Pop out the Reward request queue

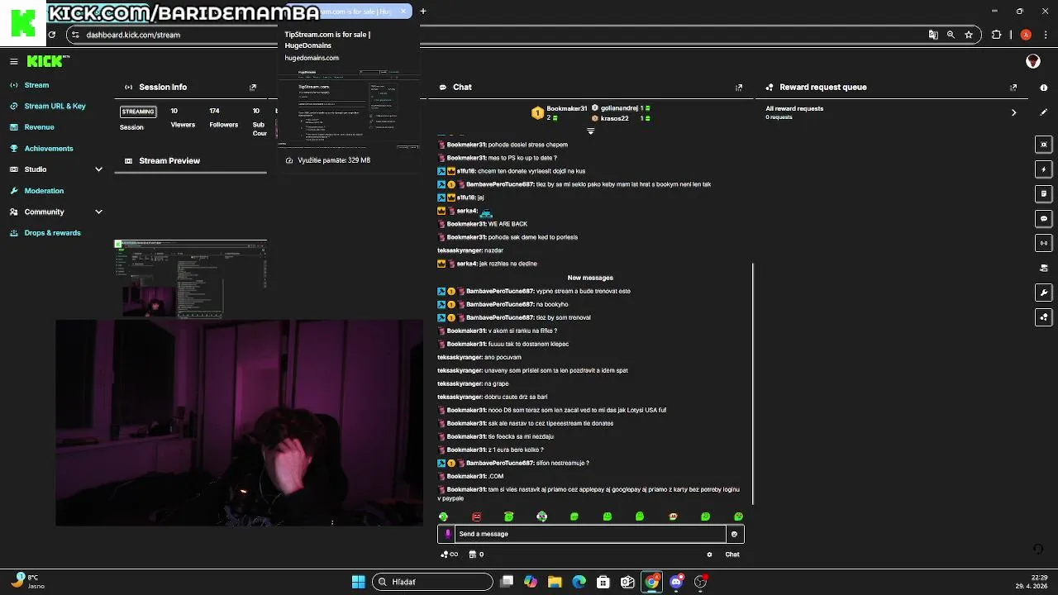click(x=1013, y=87)
